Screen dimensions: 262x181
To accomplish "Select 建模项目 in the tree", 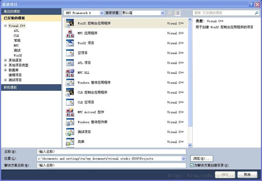I will 15,75.
